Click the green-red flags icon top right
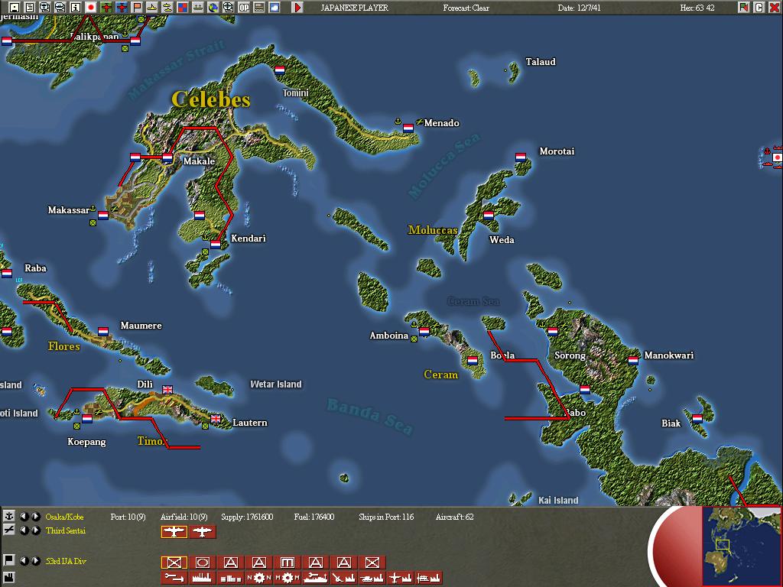Image resolution: width=783 pixels, height=587 pixels. tap(744, 8)
